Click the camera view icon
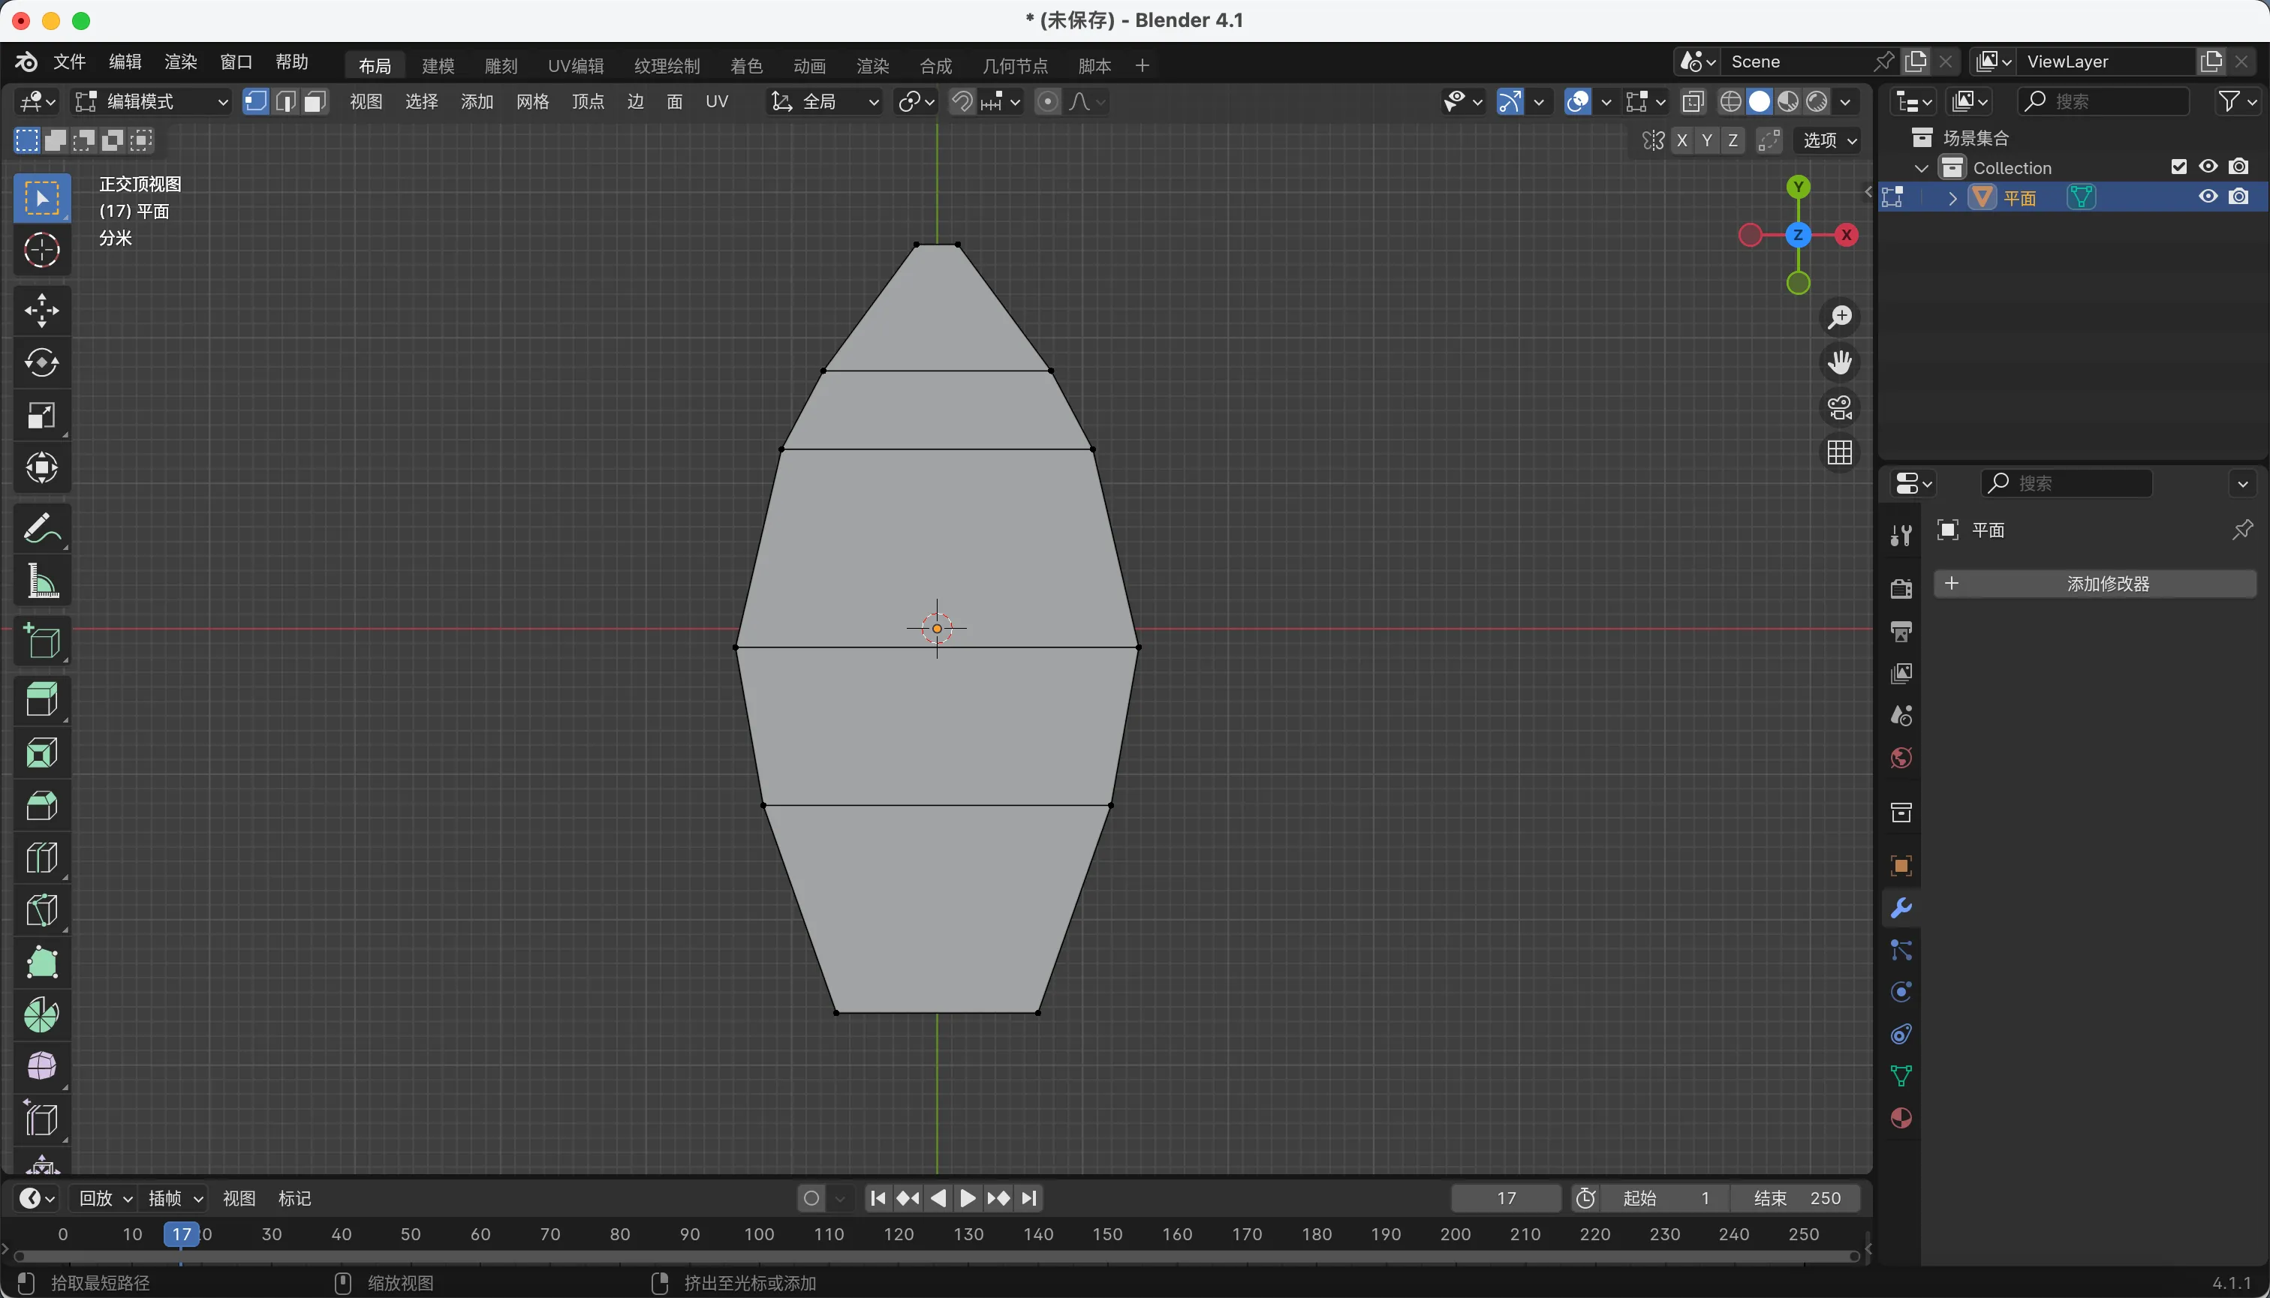The width and height of the screenshot is (2270, 1298). 1839,407
